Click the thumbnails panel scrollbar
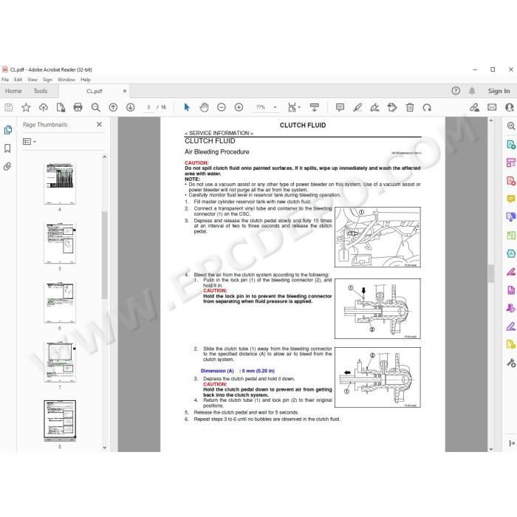The width and height of the screenshot is (517, 517). point(105,255)
